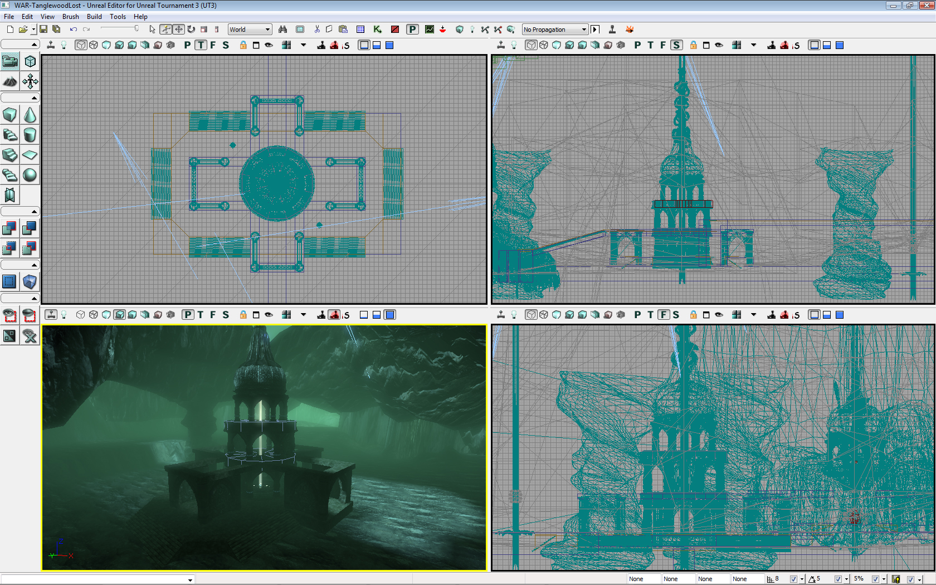Image resolution: width=936 pixels, height=585 pixels.
Task: Select the Sheet brush builder
Action: click(30, 155)
